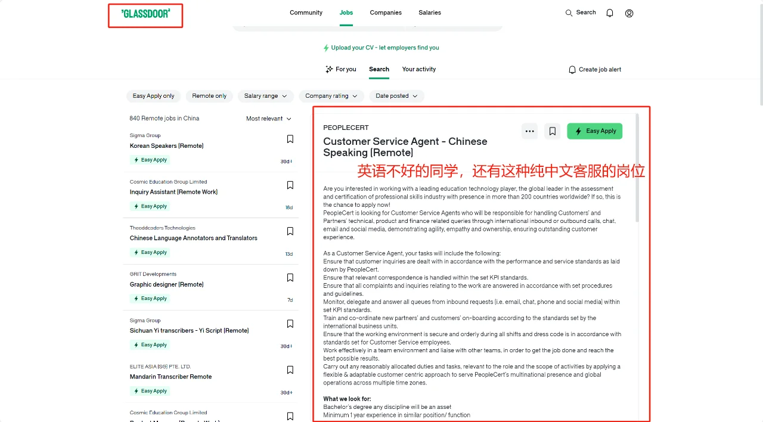Click the 7d posting age label

[x=290, y=300]
